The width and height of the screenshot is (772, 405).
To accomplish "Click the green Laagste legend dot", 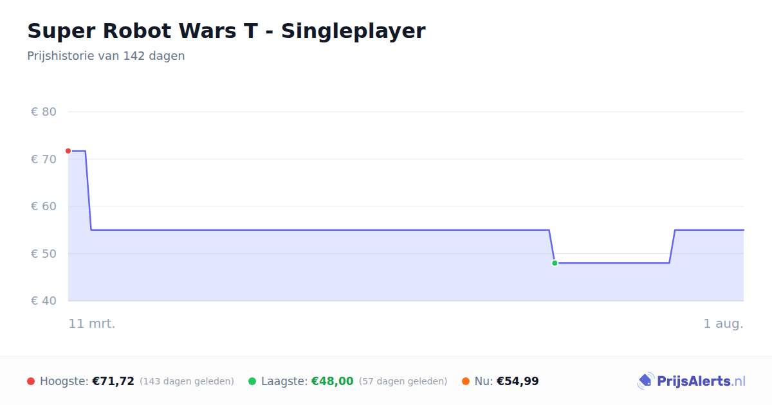I will 252,381.
